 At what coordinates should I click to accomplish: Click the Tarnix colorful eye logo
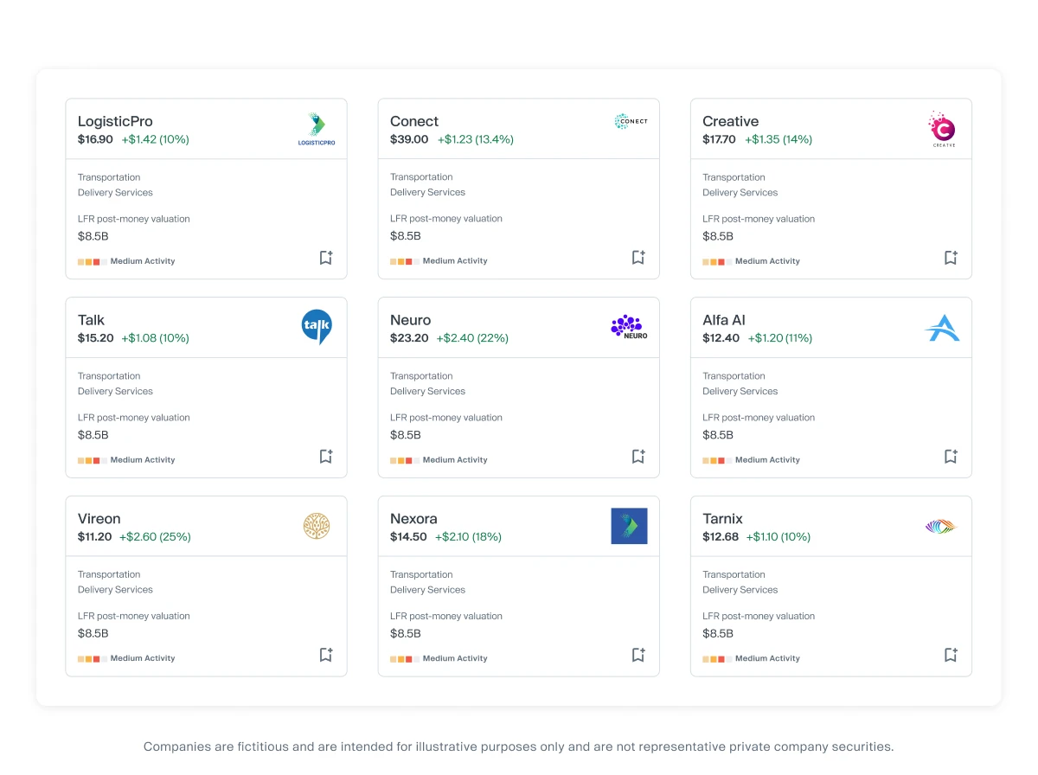click(941, 526)
